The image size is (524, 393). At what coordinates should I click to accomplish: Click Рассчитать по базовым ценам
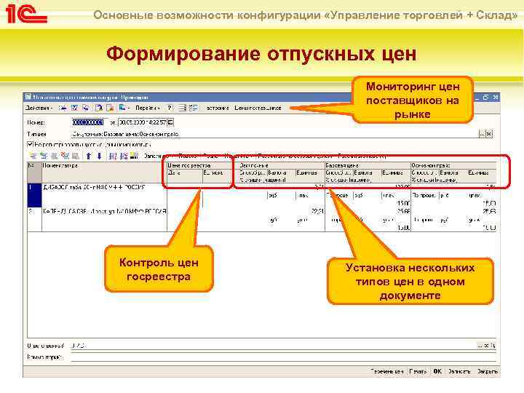(295, 156)
